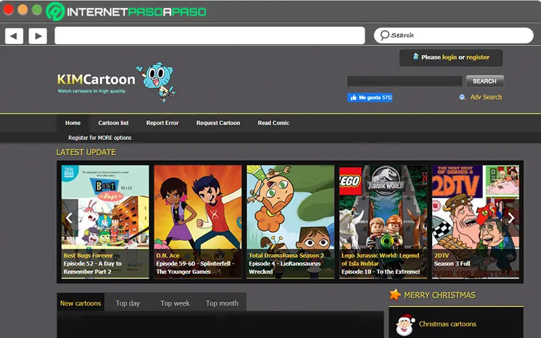This screenshot has height=338, width=541.
Task: Open Christmas cartoons link
Action: [x=448, y=324]
